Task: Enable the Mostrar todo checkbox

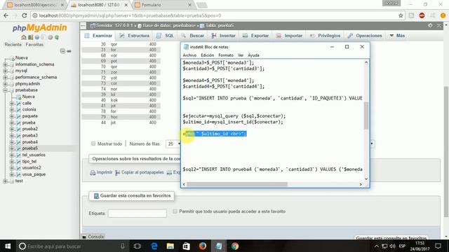Action: [x=93, y=143]
